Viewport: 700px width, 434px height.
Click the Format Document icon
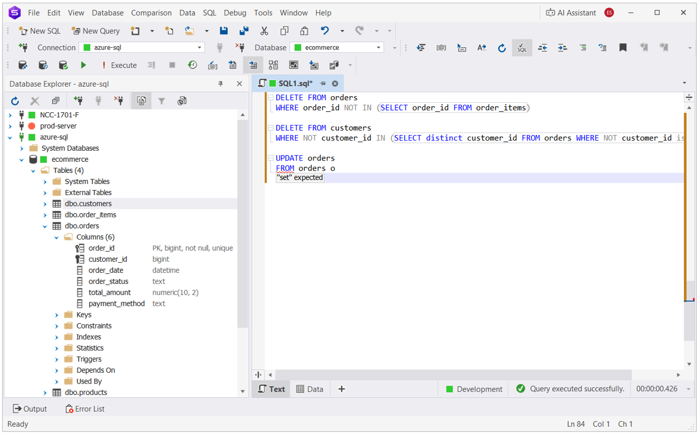[x=421, y=48]
